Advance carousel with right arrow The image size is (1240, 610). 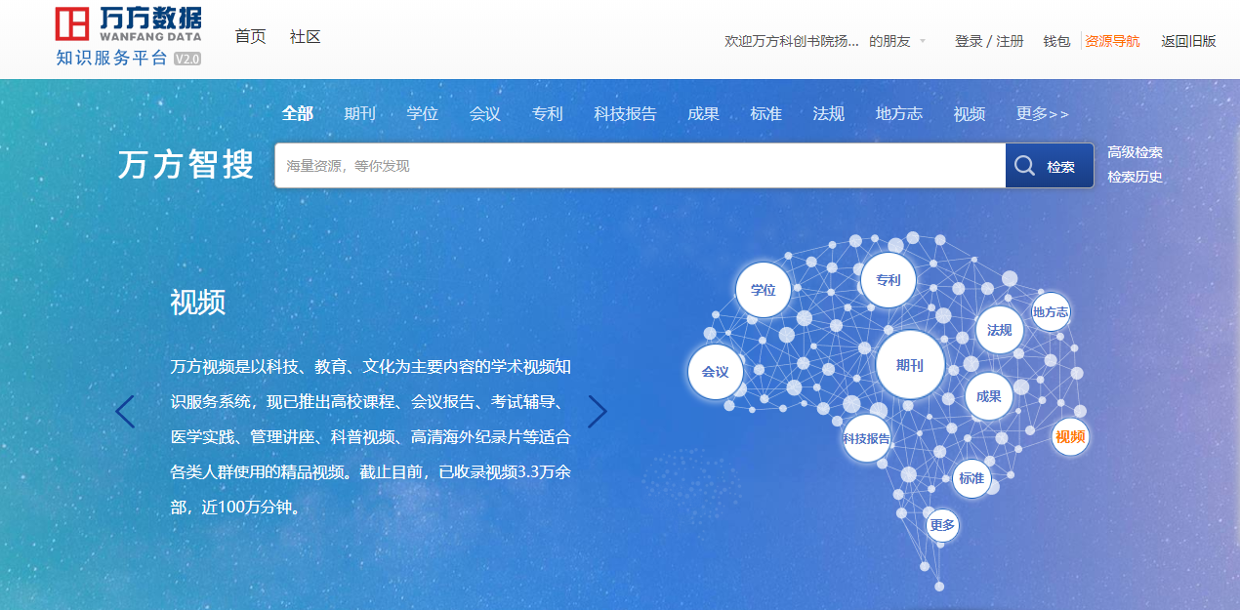597,412
